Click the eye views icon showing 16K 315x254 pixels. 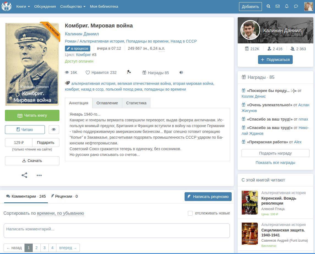click(71, 72)
